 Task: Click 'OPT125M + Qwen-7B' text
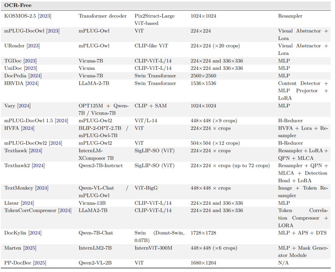click(103, 109)
